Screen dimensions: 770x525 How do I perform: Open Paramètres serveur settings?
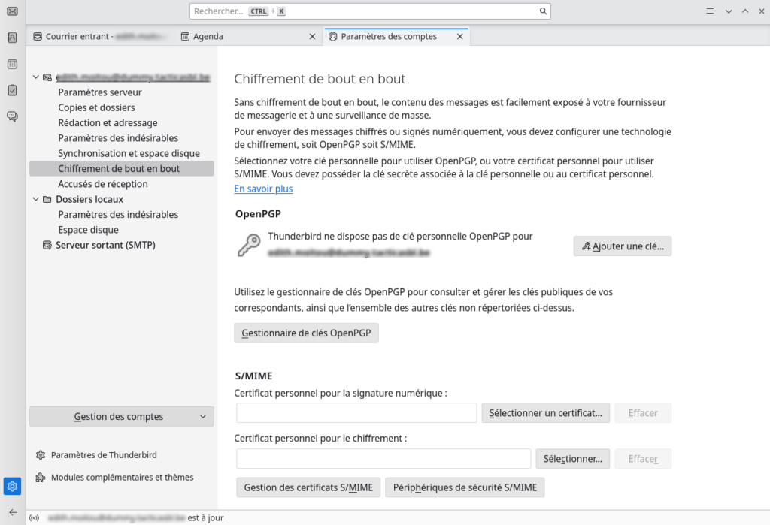pyautogui.click(x=100, y=92)
